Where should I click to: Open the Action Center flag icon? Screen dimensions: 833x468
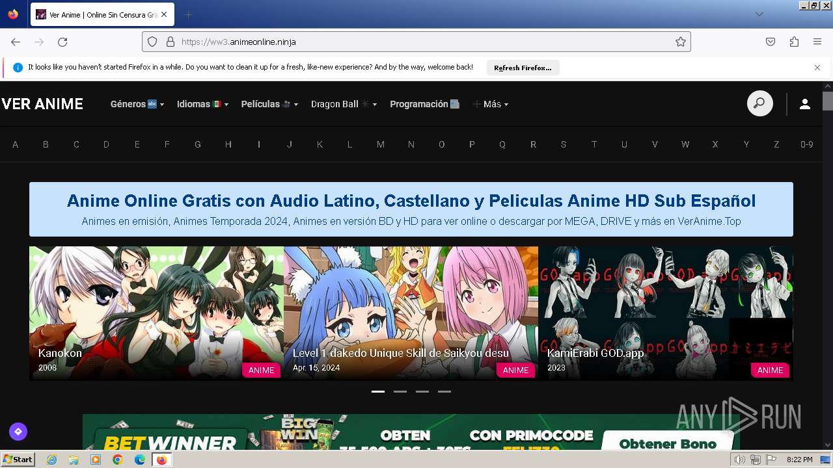pos(771,460)
